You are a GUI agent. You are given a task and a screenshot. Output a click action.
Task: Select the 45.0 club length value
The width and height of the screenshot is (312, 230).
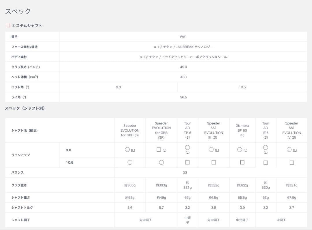point(183,67)
